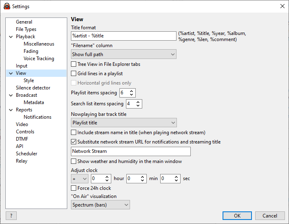Click the Cancel button
The width and height of the screenshot is (289, 224).
pyautogui.click(x=270, y=215)
